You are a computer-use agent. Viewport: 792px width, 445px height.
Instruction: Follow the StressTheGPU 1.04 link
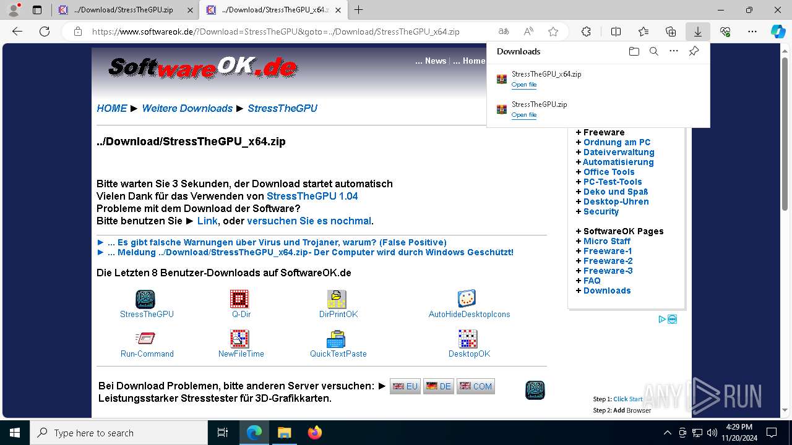312,196
